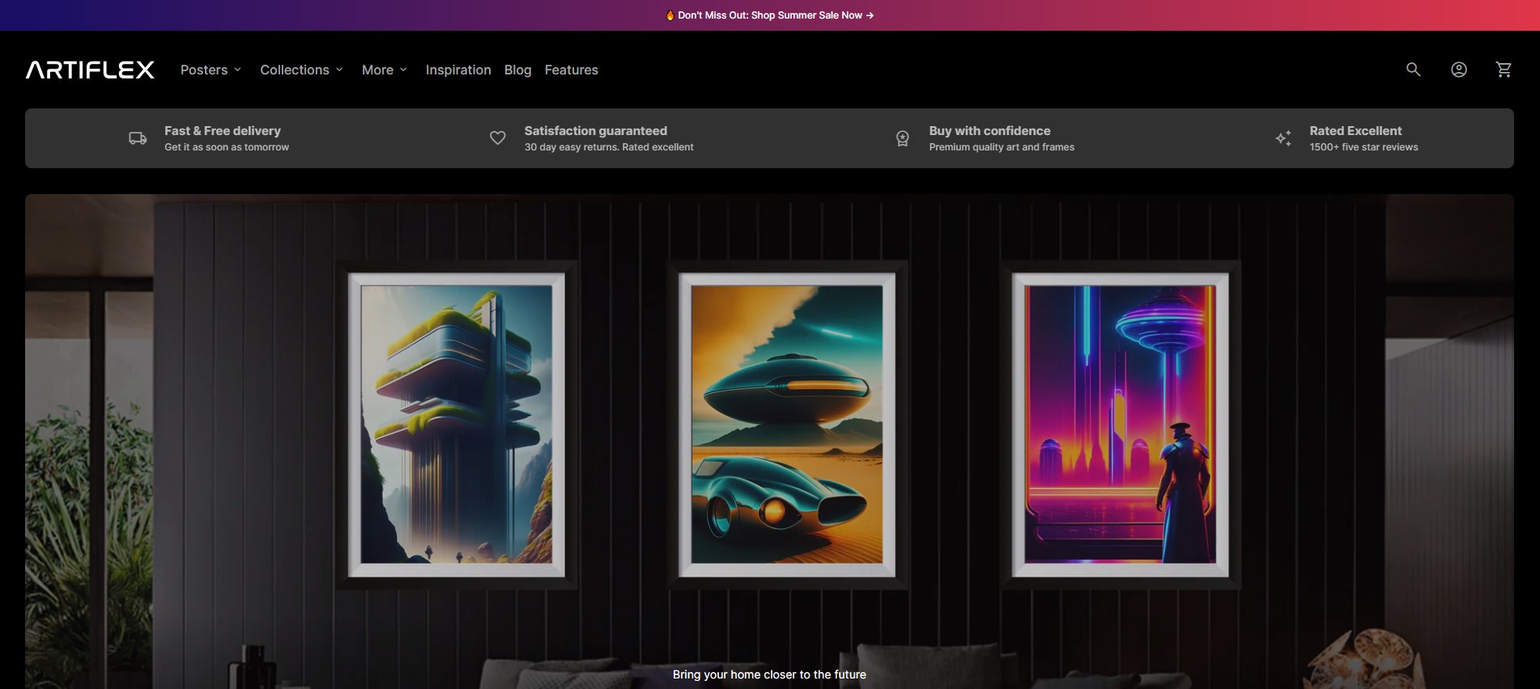
Task: Open the user account icon
Action: click(1458, 70)
